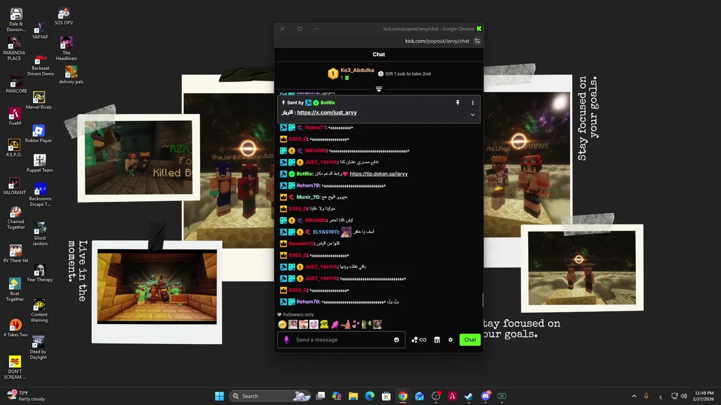Viewport: 721px width, 405px height.
Task: Click username Munir_70 in chat
Action: (308, 197)
